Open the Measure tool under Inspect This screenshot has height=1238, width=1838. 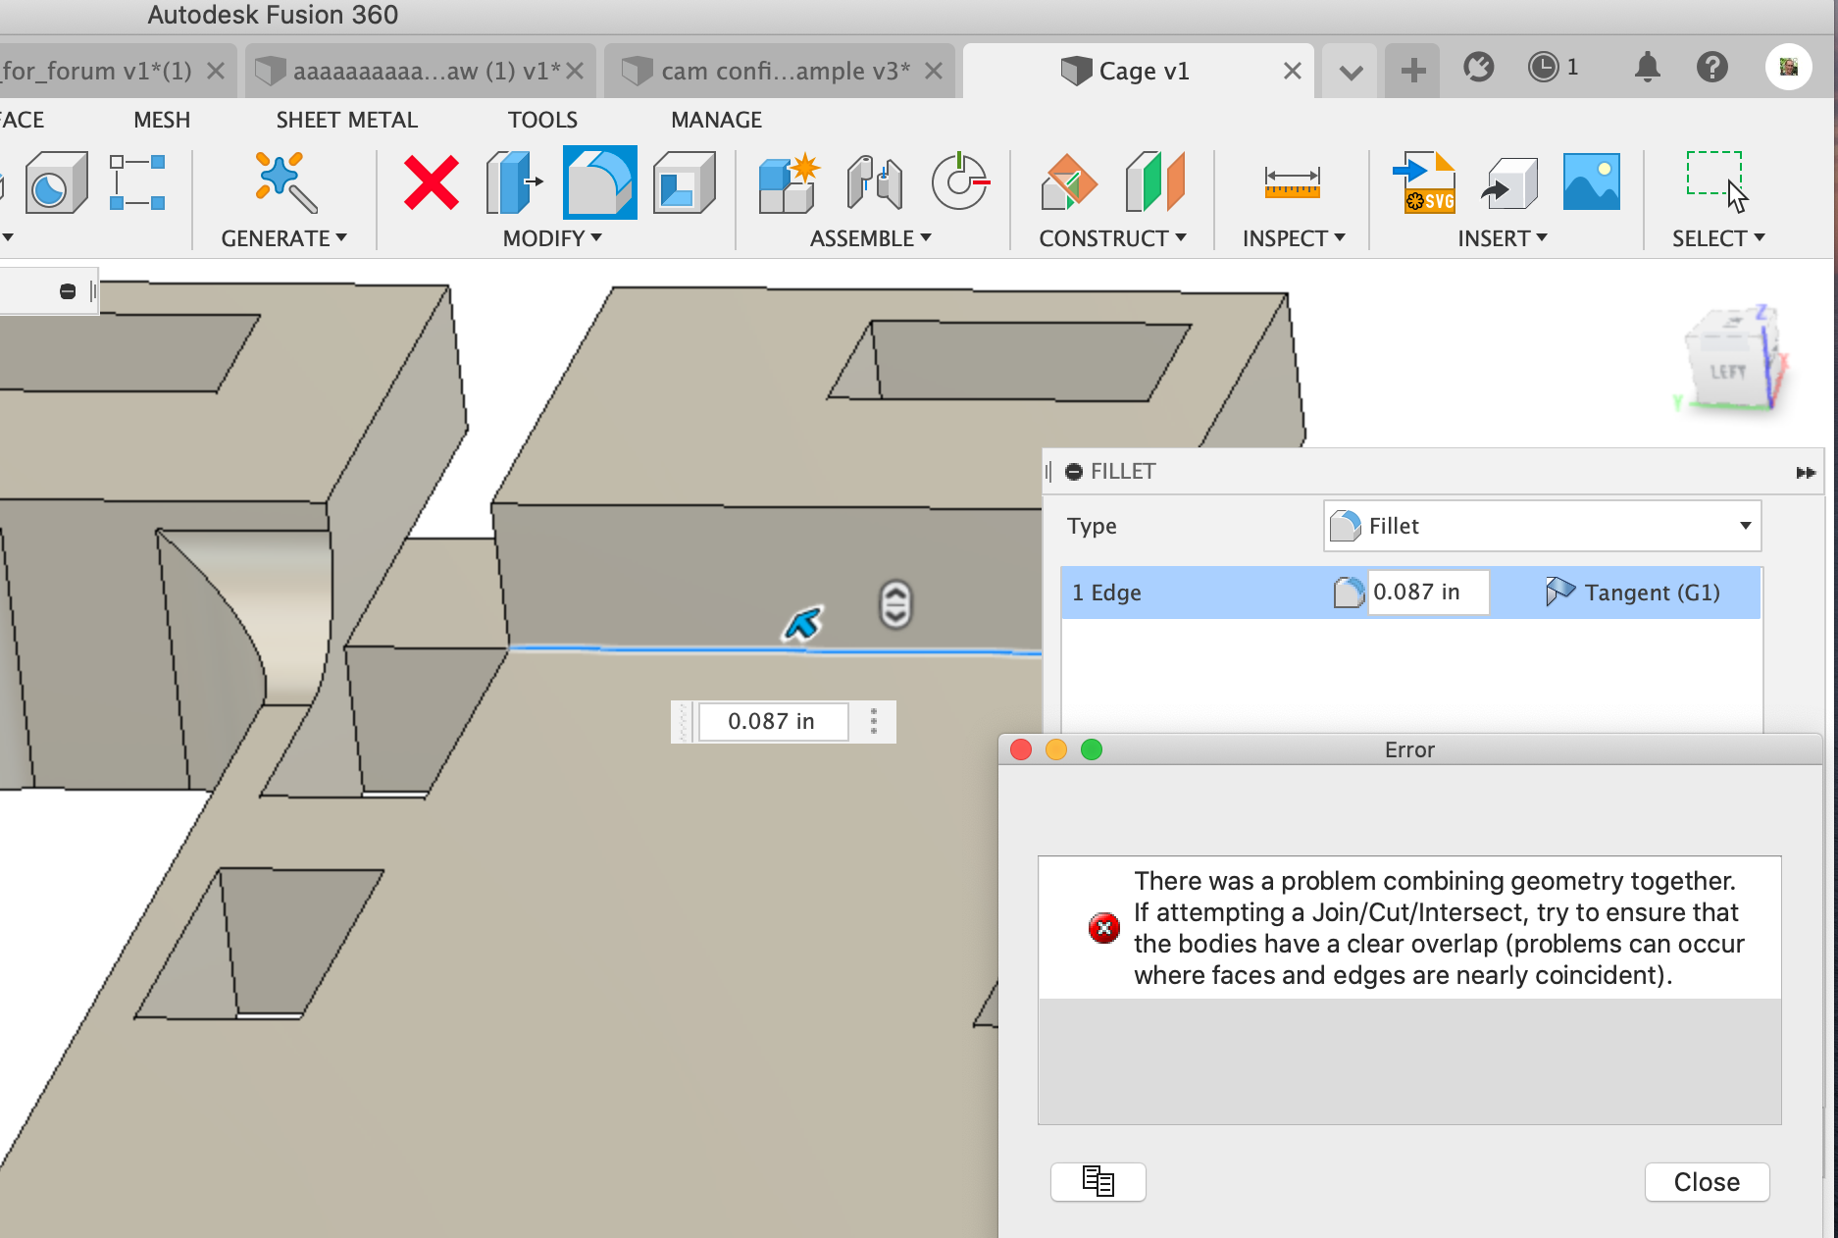[1293, 182]
